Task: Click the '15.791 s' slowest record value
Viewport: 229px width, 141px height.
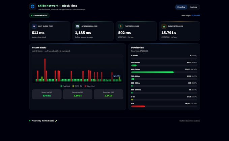Action: pos(169,33)
